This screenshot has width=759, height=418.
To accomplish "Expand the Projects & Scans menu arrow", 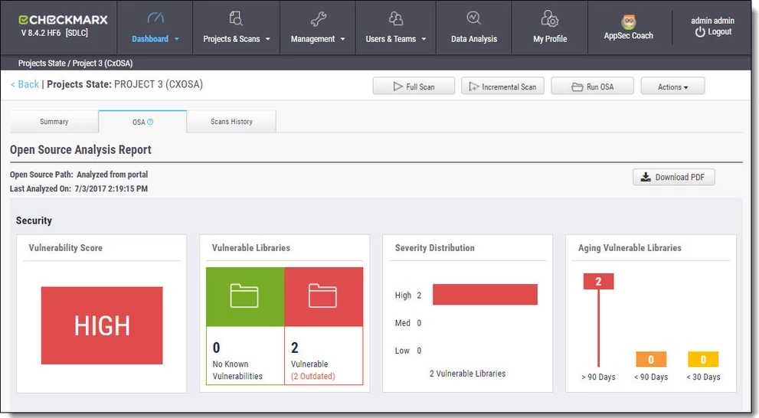I will (268, 39).
